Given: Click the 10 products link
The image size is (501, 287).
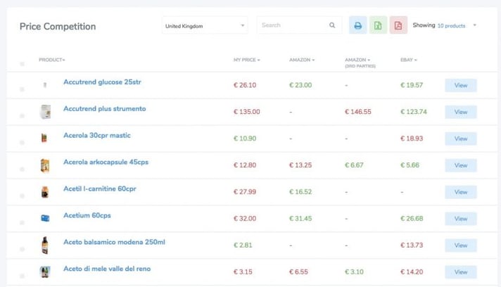Looking at the screenshot, I should point(451,25).
